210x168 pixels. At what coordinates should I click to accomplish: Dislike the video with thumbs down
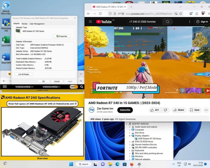pos(165,110)
